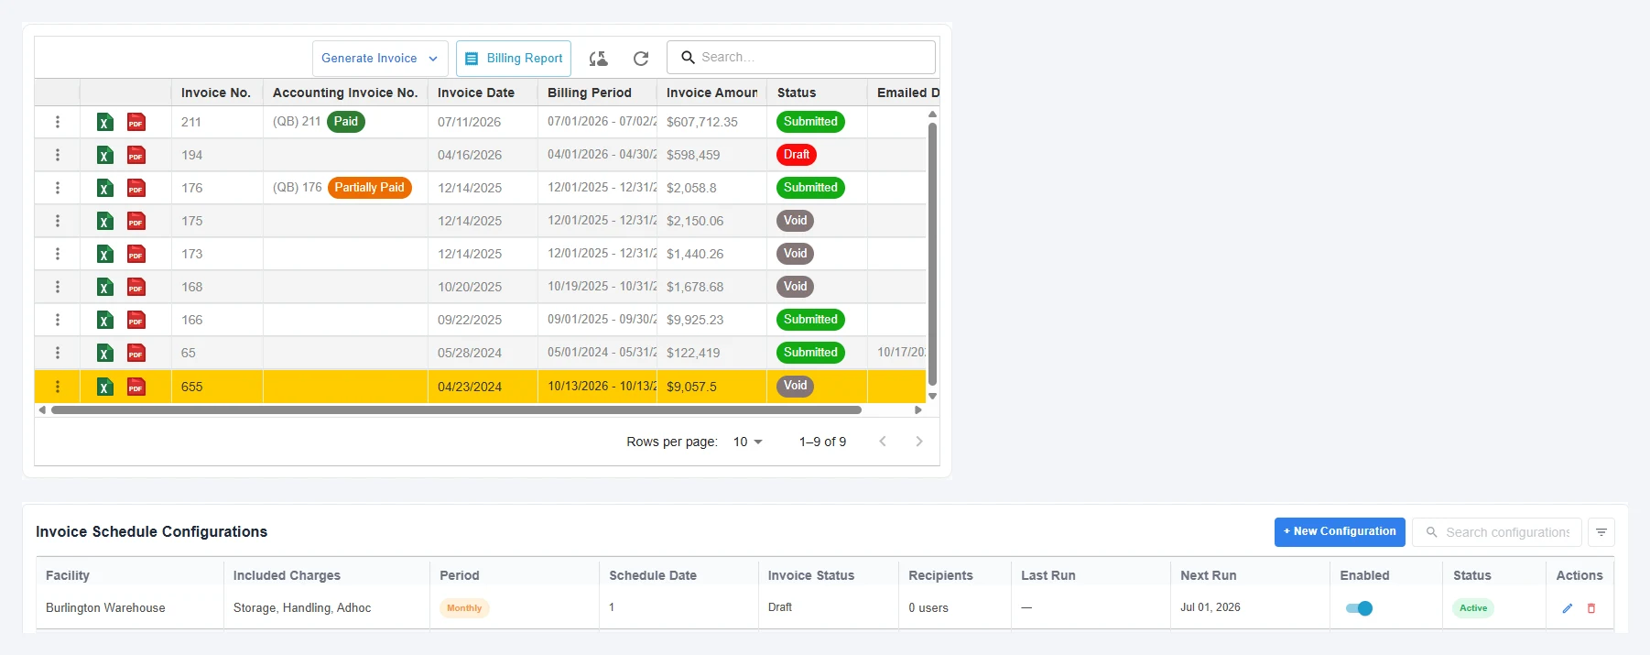Viewport: 1650px width, 655px height.
Task: Expand the Generate Invoice dropdown
Action: point(380,59)
